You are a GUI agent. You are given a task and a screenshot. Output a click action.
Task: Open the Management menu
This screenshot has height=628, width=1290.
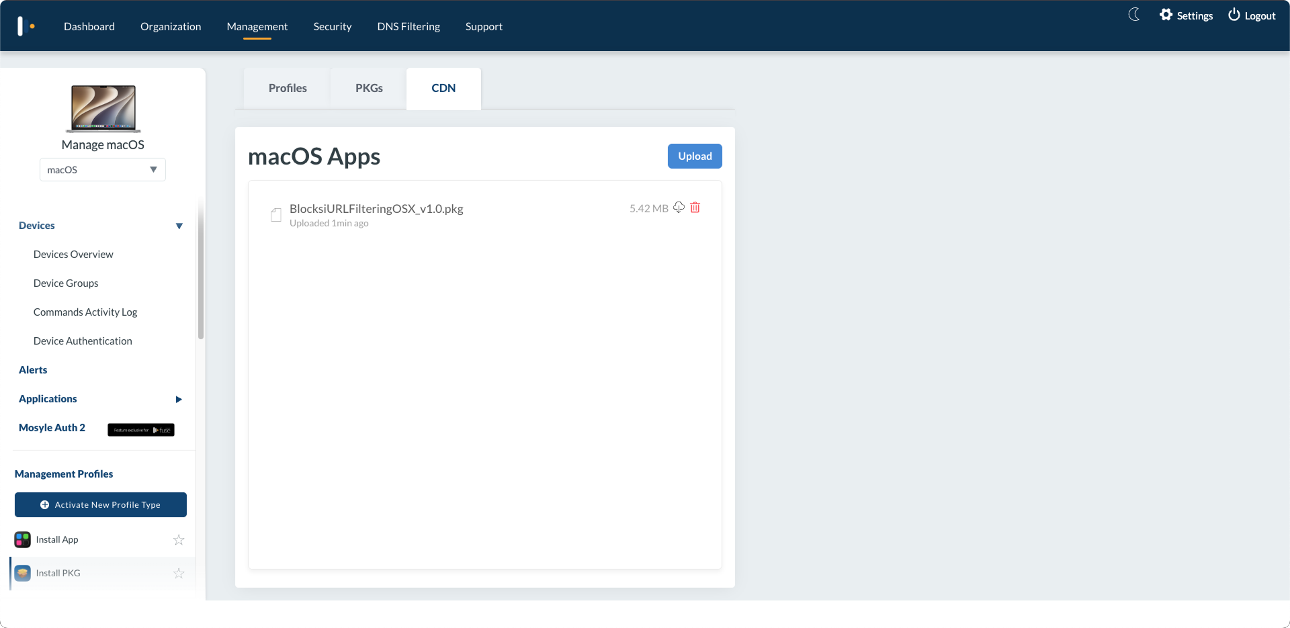coord(257,27)
